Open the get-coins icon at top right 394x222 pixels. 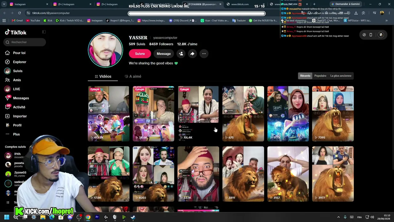pyautogui.click(x=364, y=35)
